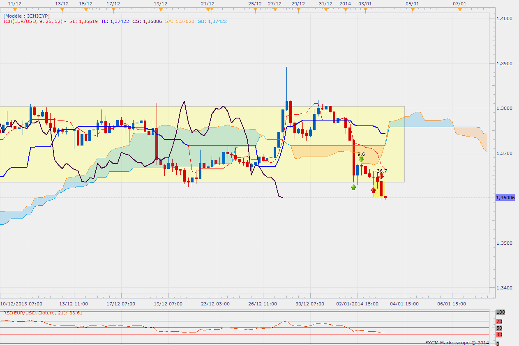Click the 19/12 07:00 time axis label
Viewport: 519px width, 346px height.
[168, 304]
